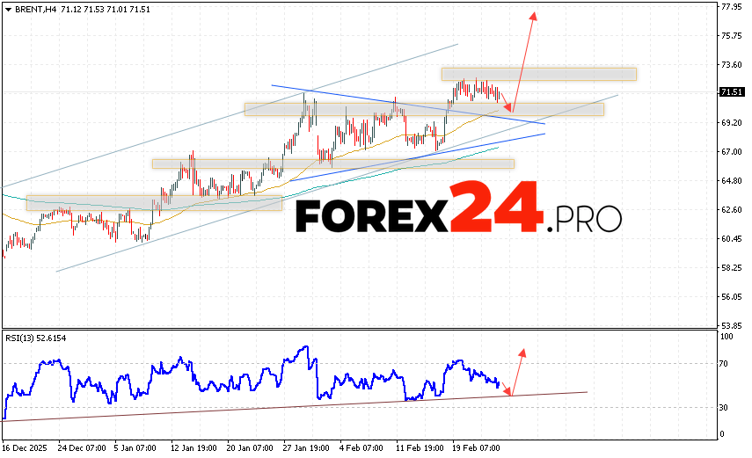Click the 12 Jan 19:00 time label
Image resolution: width=752 pixels, height=458 pixels.
193,448
